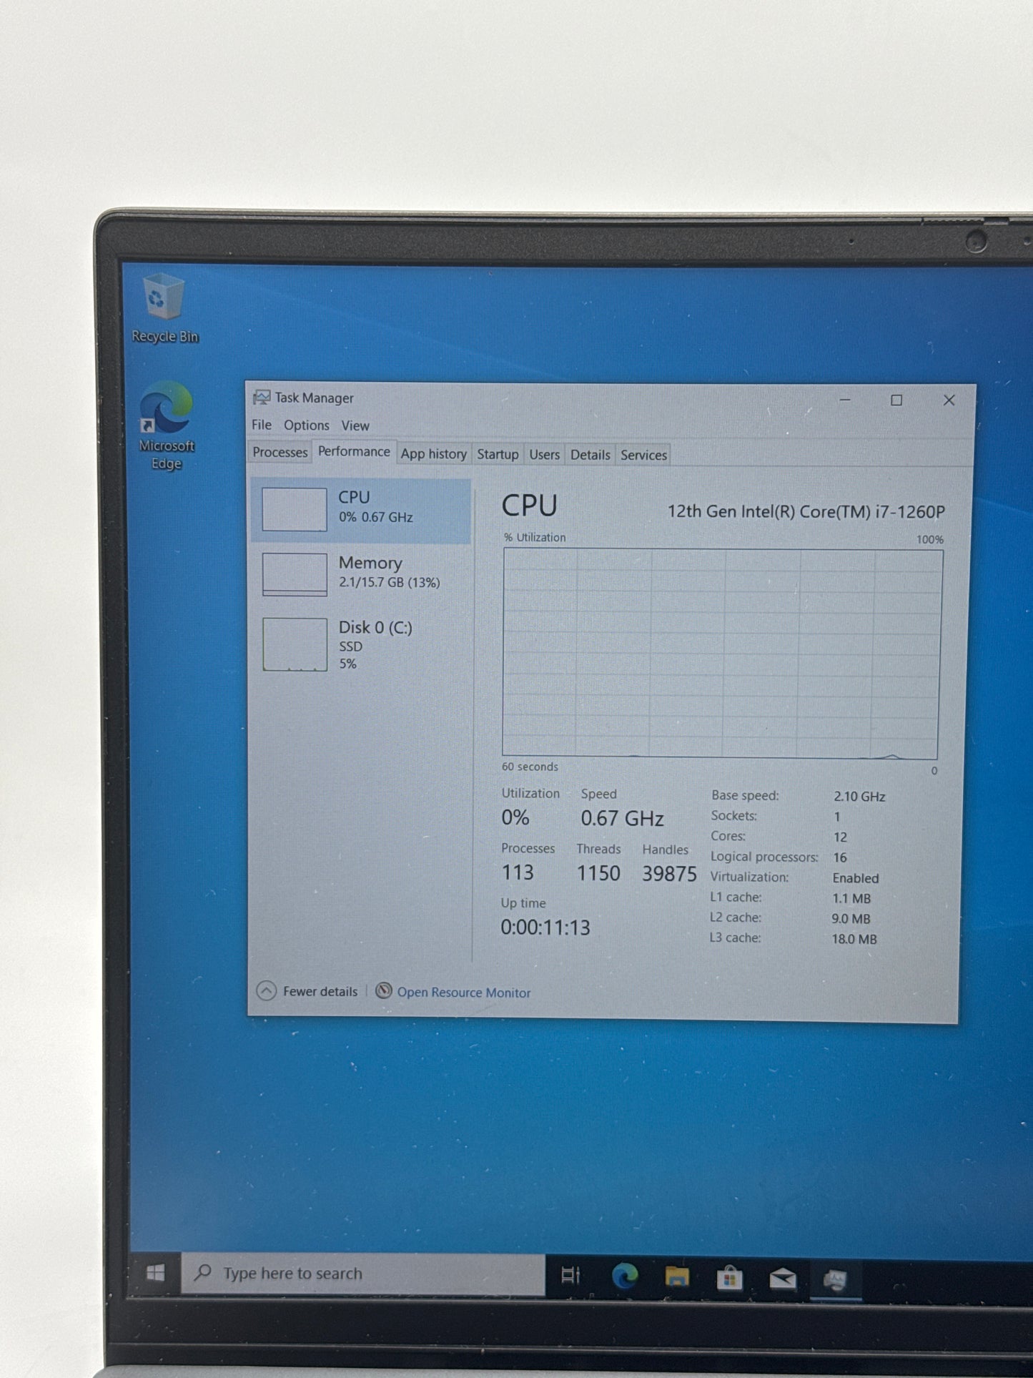Open the Recycle Bin desktop icon
The height and width of the screenshot is (1378, 1033).
pos(164,307)
